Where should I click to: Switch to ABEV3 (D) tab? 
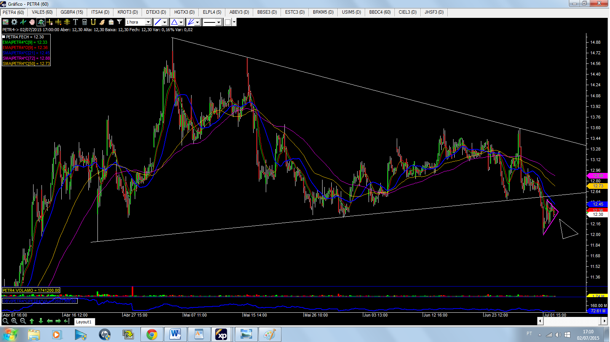[239, 12]
